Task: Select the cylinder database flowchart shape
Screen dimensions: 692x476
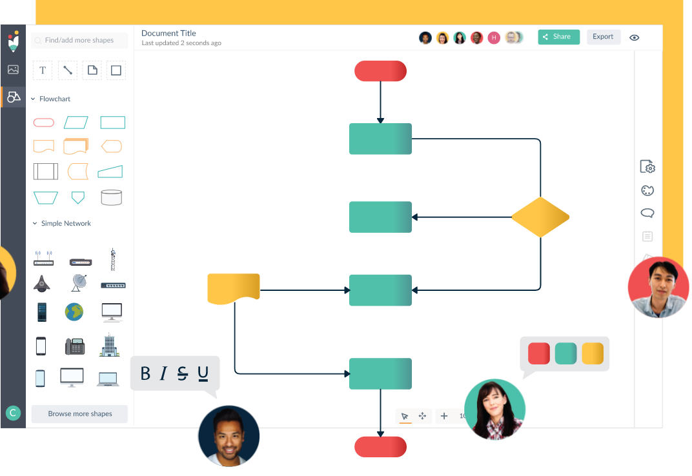Action: [111, 197]
